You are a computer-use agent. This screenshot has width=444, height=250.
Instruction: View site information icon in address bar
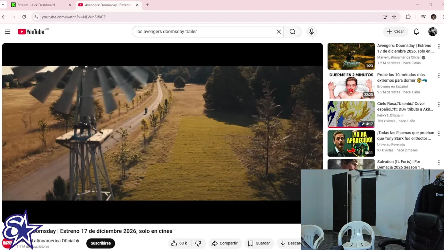36,17
